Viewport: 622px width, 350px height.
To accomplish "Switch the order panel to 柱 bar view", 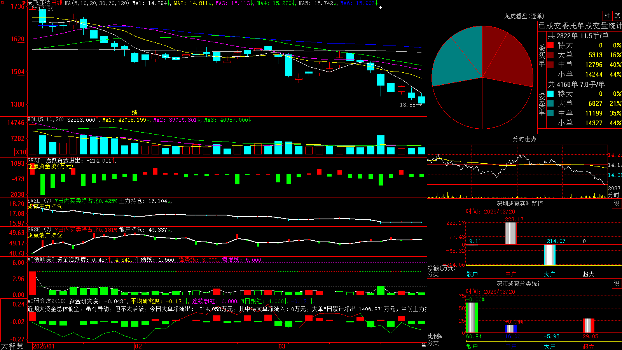I will 607,16.
